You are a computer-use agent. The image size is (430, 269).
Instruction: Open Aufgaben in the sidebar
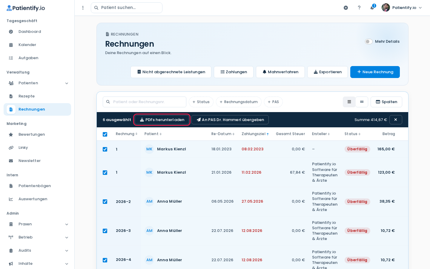point(37,58)
